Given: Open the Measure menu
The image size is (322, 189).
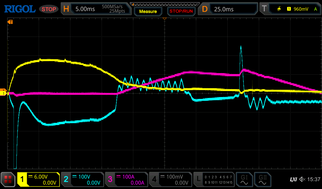Looking at the screenshot, I should 148,11.
